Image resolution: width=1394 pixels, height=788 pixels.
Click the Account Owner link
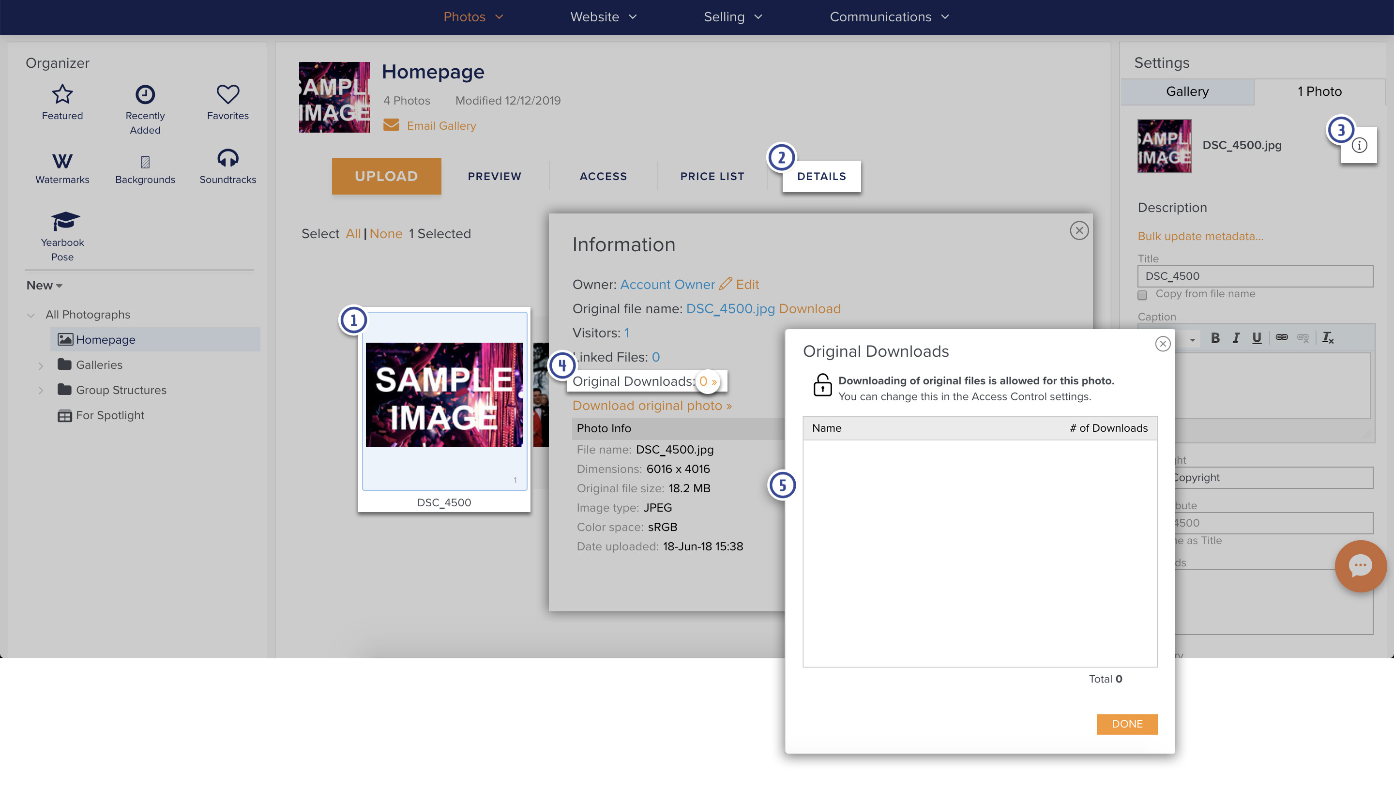pos(667,284)
